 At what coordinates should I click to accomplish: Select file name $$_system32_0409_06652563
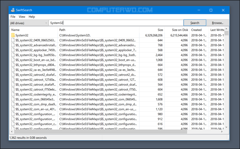click(x=36, y=40)
